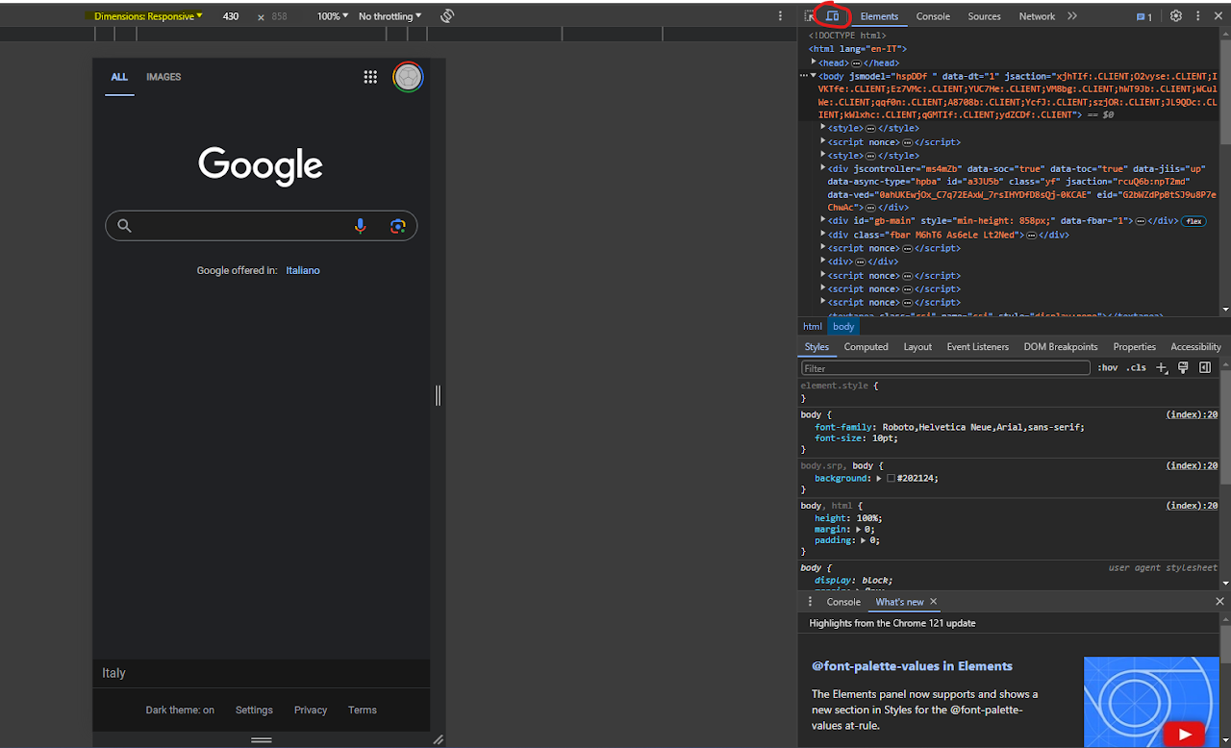Open Google Settings footer link
Viewport: 1231px width, 748px height.
click(x=254, y=710)
